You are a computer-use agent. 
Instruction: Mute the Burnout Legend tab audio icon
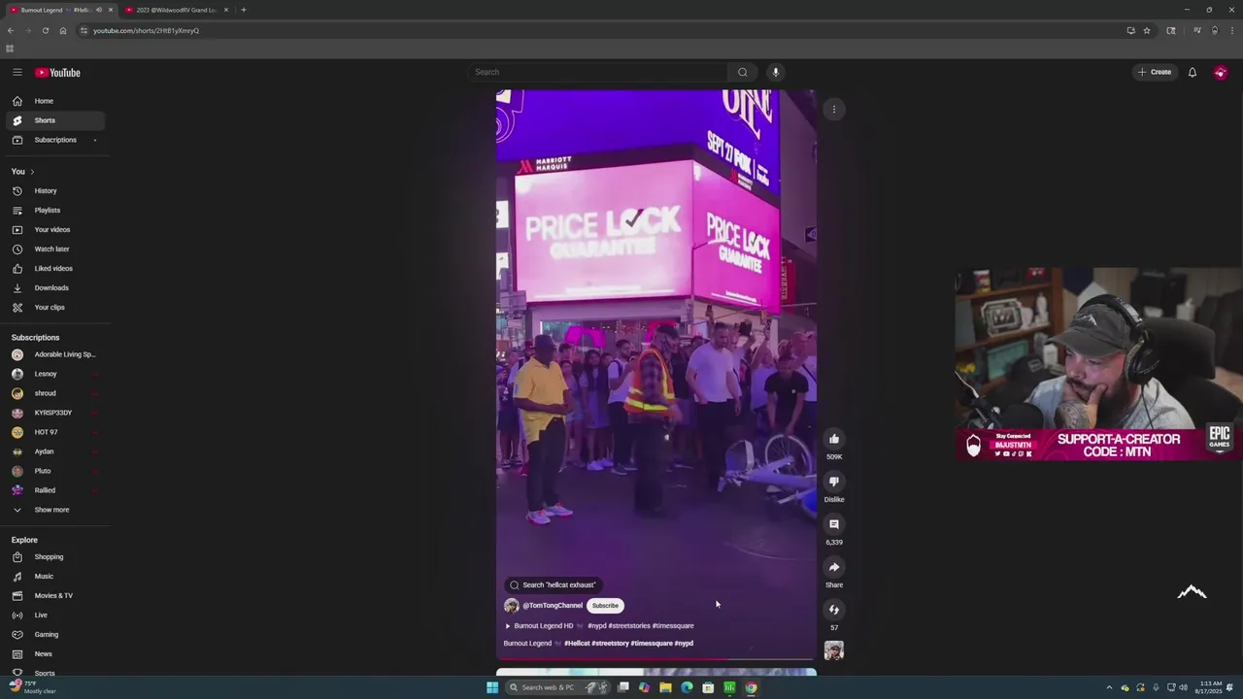point(98,10)
